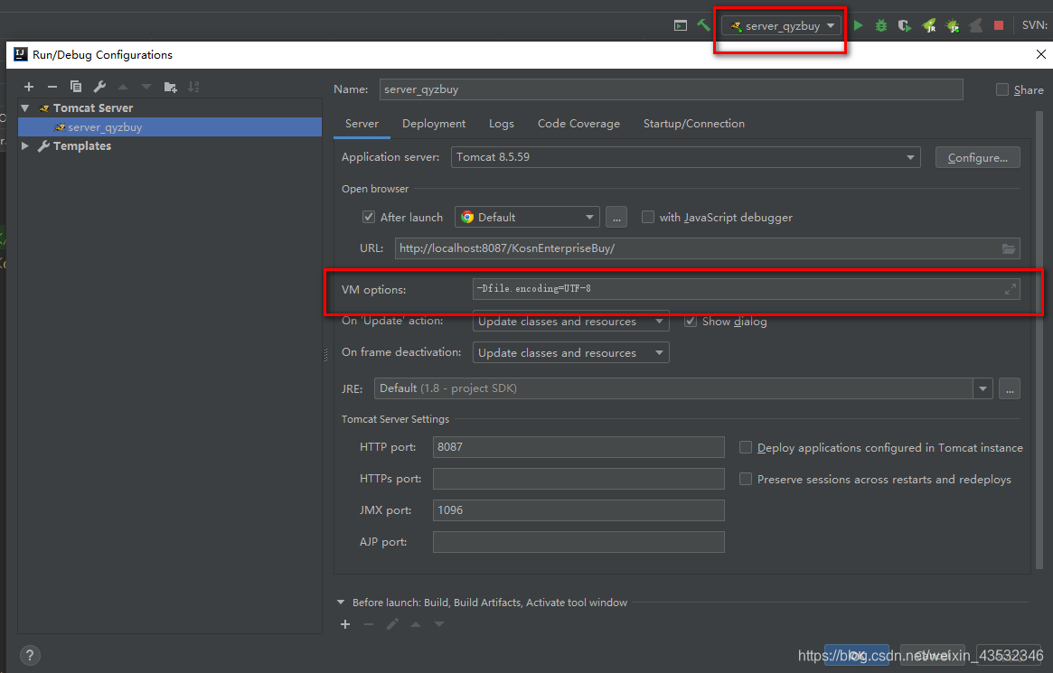Close the Run/Debug Configurations dialog

pyautogui.click(x=1040, y=54)
